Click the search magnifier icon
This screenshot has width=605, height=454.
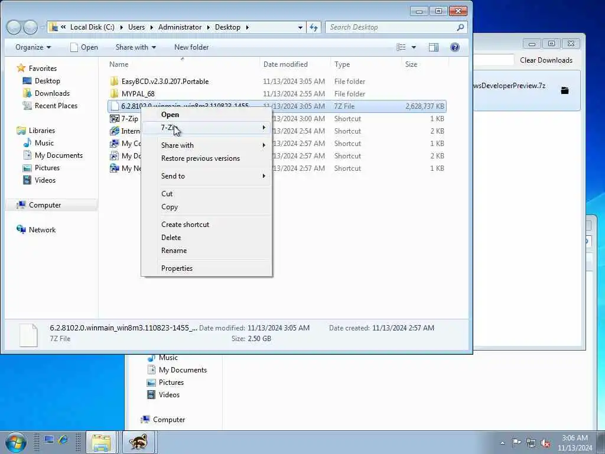click(460, 27)
